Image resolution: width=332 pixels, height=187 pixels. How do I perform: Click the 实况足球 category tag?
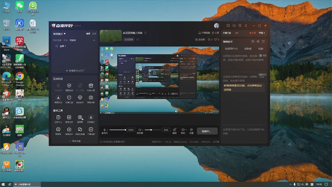(x=129, y=39)
